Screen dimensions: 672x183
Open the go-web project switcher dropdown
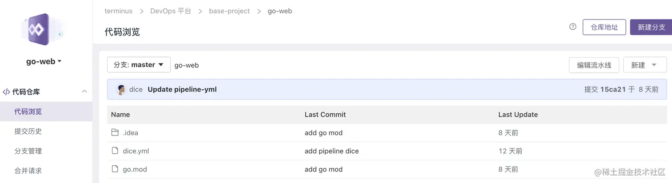(x=44, y=61)
